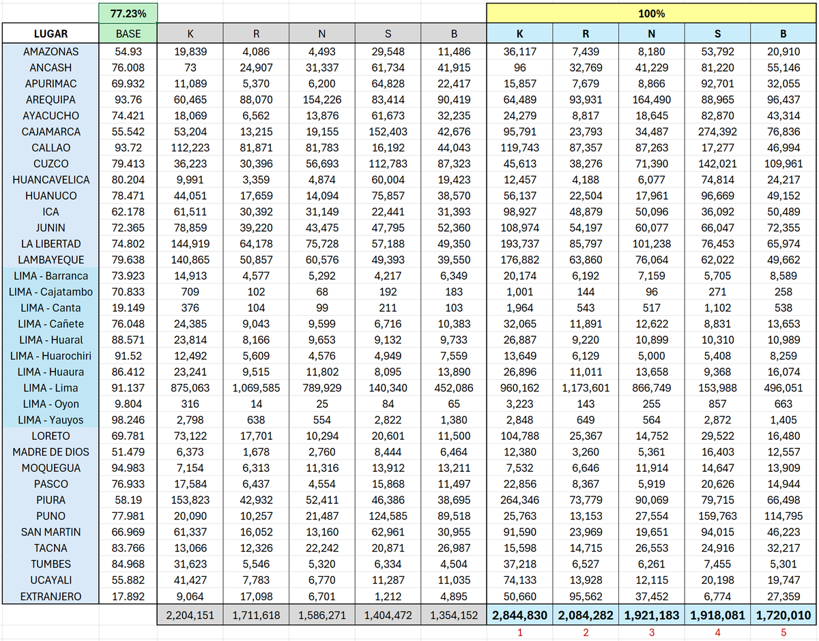Click the LIMA - Barranca label

click(51, 275)
